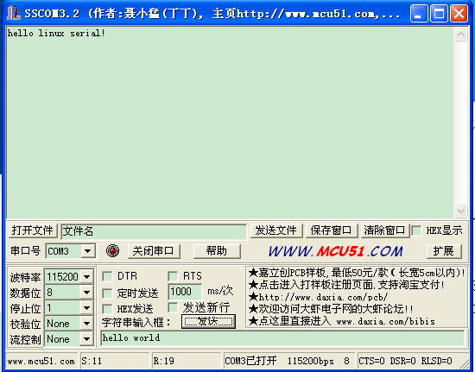
Task: Click the 欢迎访问大虾电子网 ad line
Action: tap(331, 309)
